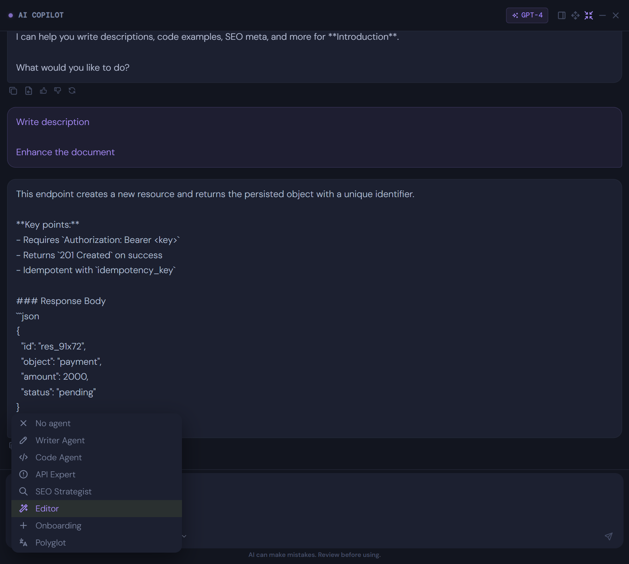The width and height of the screenshot is (629, 564).
Task: Select the Writer Agent from the list
Action: 60,440
